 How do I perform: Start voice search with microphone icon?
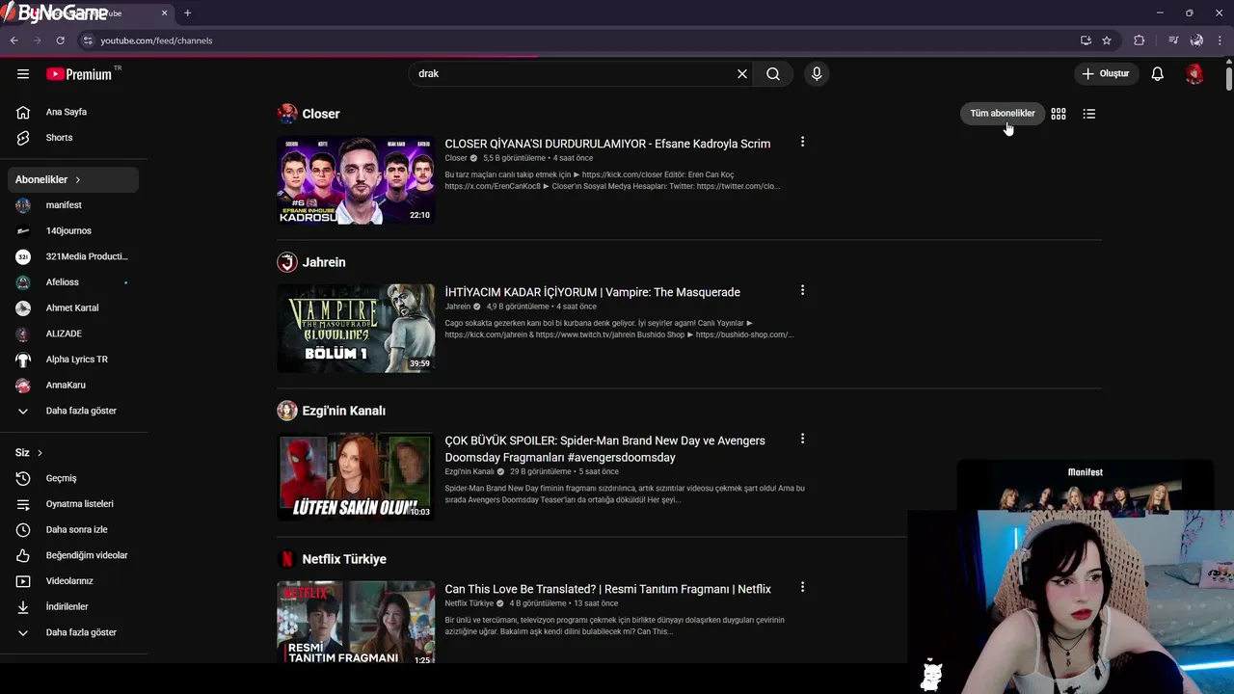pyautogui.click(x=817, y=73)
